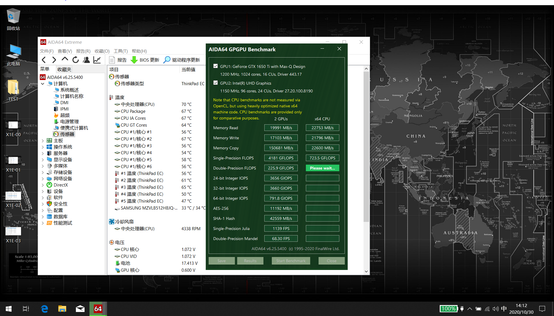Open the 帮助(H) menu
554x316 pixels.
(x=139, y=51)
